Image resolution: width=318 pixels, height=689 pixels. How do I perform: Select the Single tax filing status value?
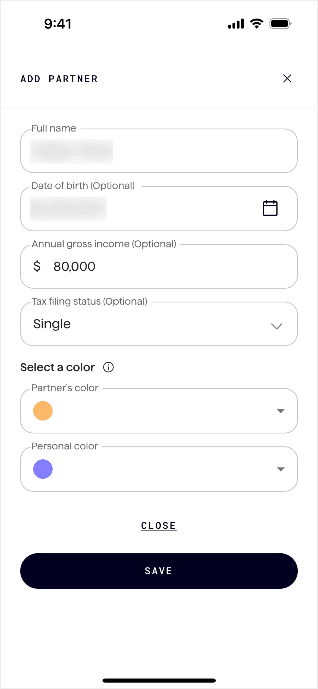pyautogui.click(x=52, y=324)
